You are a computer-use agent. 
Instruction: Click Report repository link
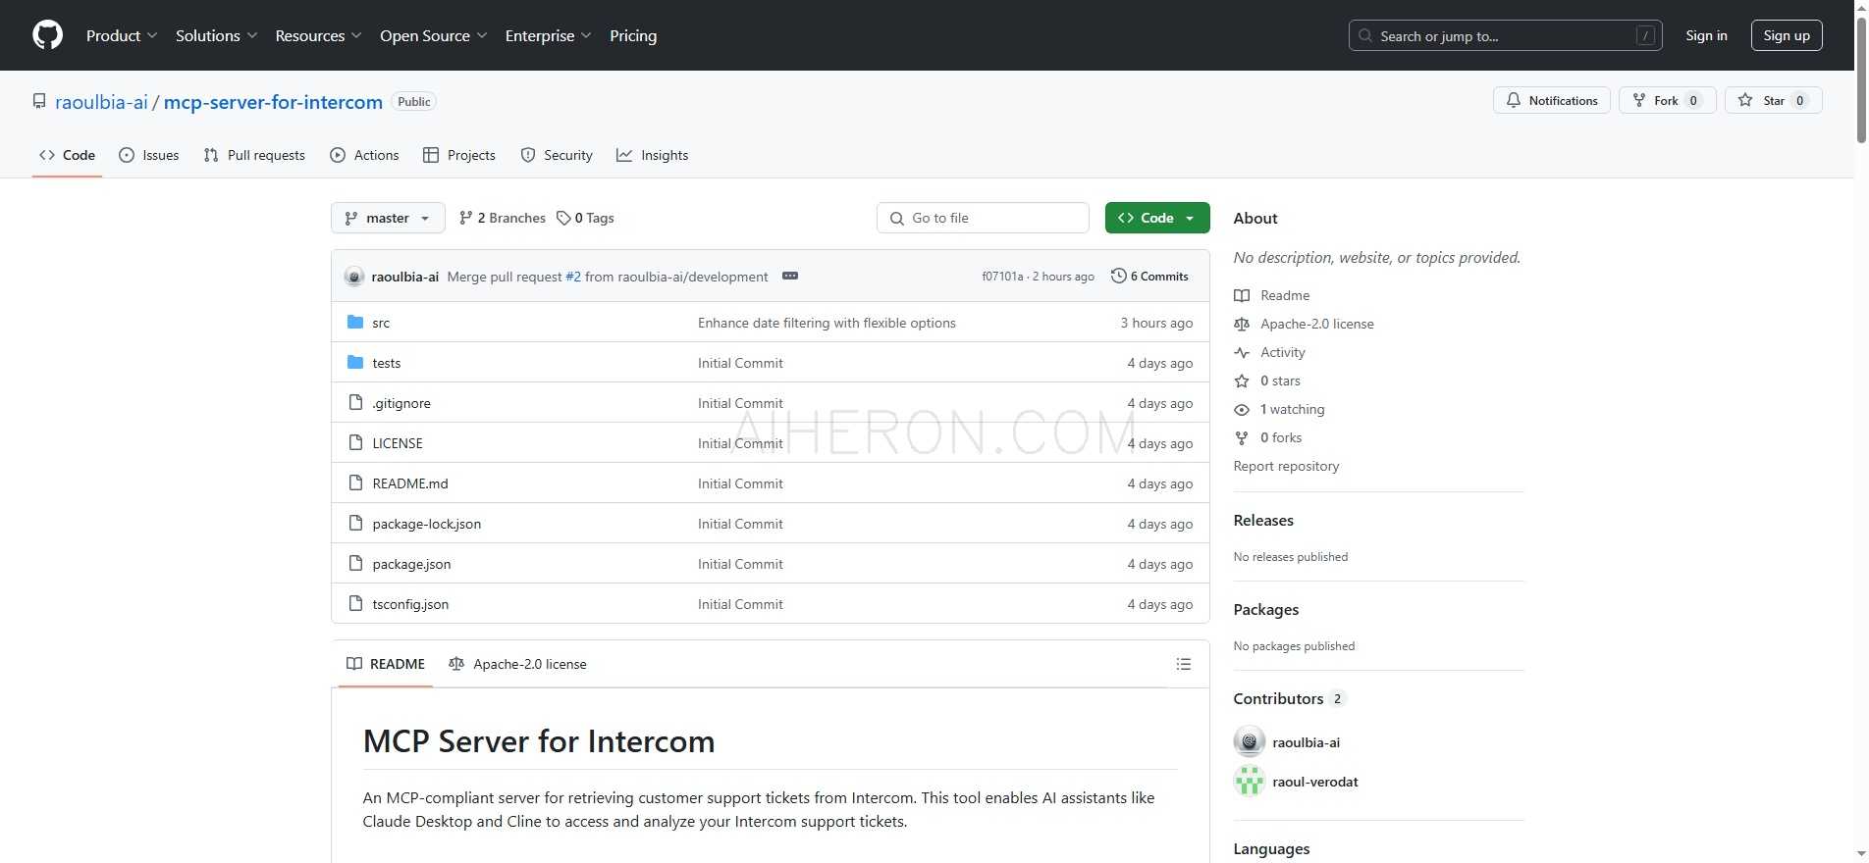1286,466
